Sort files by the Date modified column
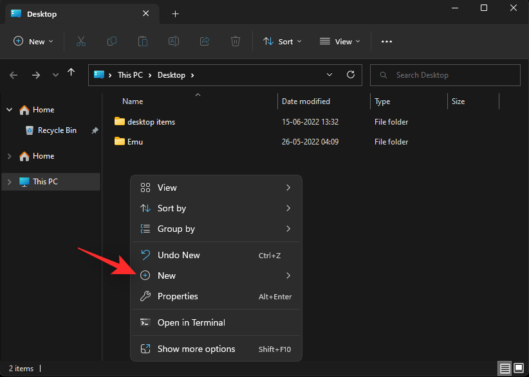529x377 pixels. [x=304, y=101]
